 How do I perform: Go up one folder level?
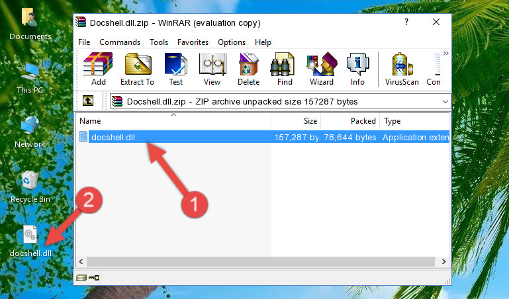click(88, 101)
